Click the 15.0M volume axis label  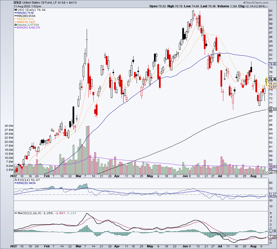point(9,150)
